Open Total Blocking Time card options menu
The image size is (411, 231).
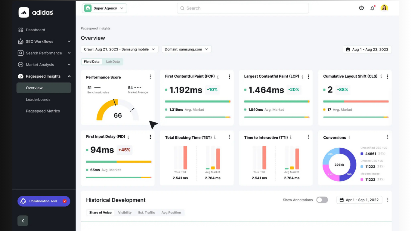pos(229,137)
